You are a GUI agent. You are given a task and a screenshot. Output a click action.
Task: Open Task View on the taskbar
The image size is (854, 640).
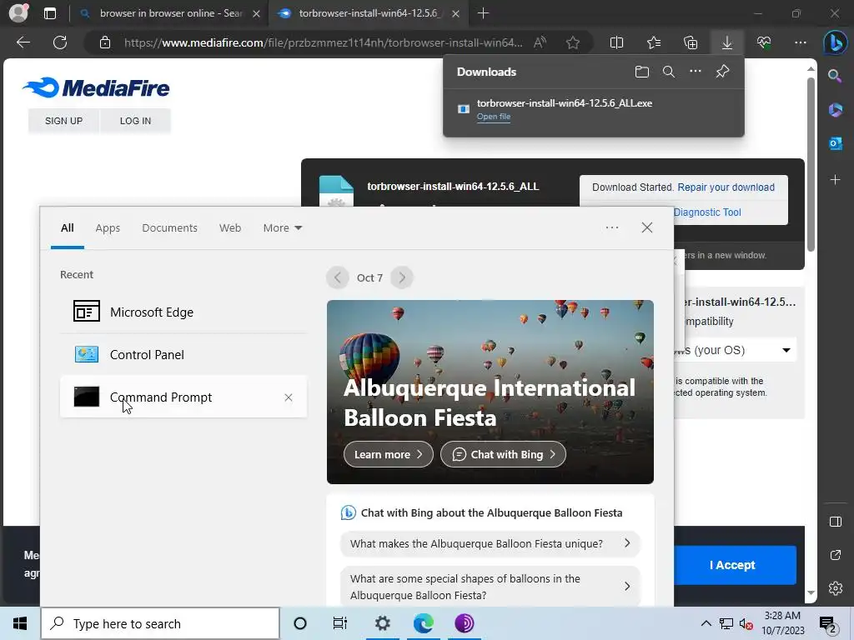340,623
